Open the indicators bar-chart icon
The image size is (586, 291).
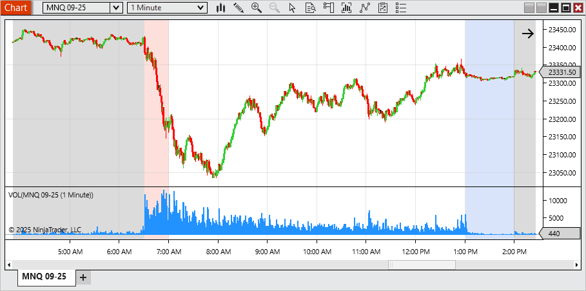(x=346, y=8)
